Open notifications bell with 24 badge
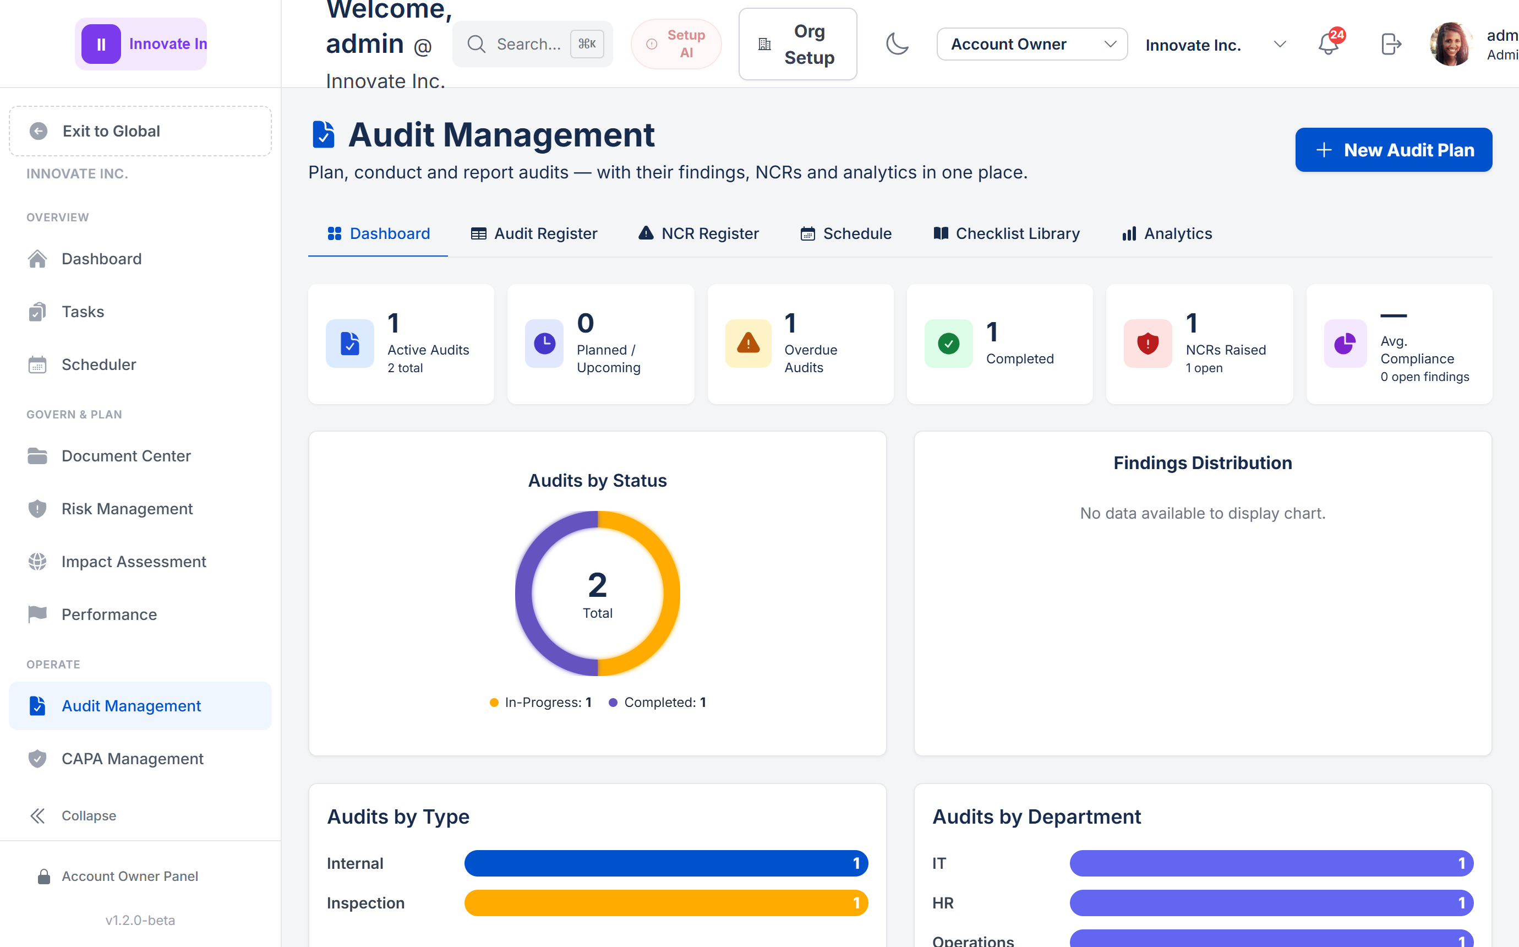Screen dimensions: 1519x947 pos(1329,44)
